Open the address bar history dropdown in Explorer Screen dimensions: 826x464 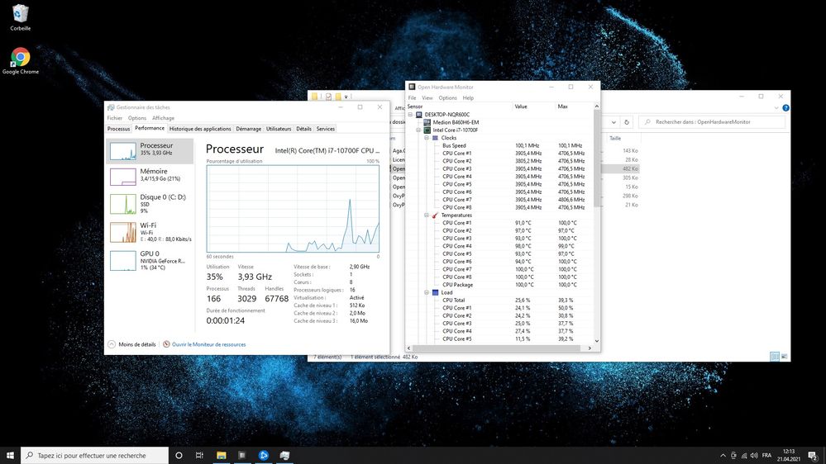pyautogui.click(x=614, y=122)
